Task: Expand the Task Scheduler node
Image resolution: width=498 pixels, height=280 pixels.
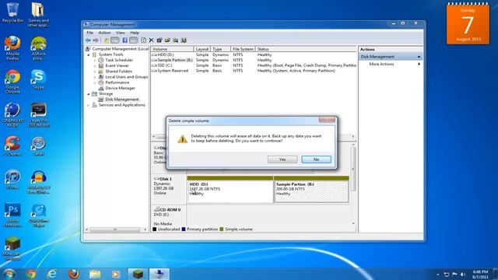Action: [x=95, y=60]
